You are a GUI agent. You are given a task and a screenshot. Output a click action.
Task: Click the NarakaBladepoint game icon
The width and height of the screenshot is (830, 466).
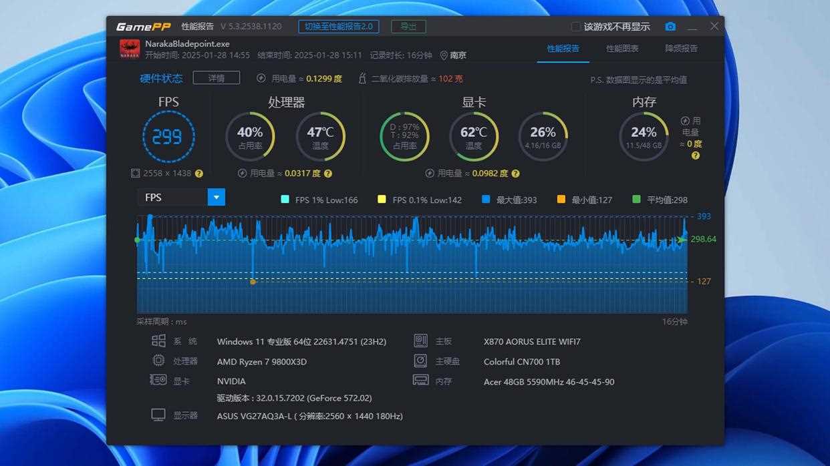pyautogui.click(x=130, y=49)
